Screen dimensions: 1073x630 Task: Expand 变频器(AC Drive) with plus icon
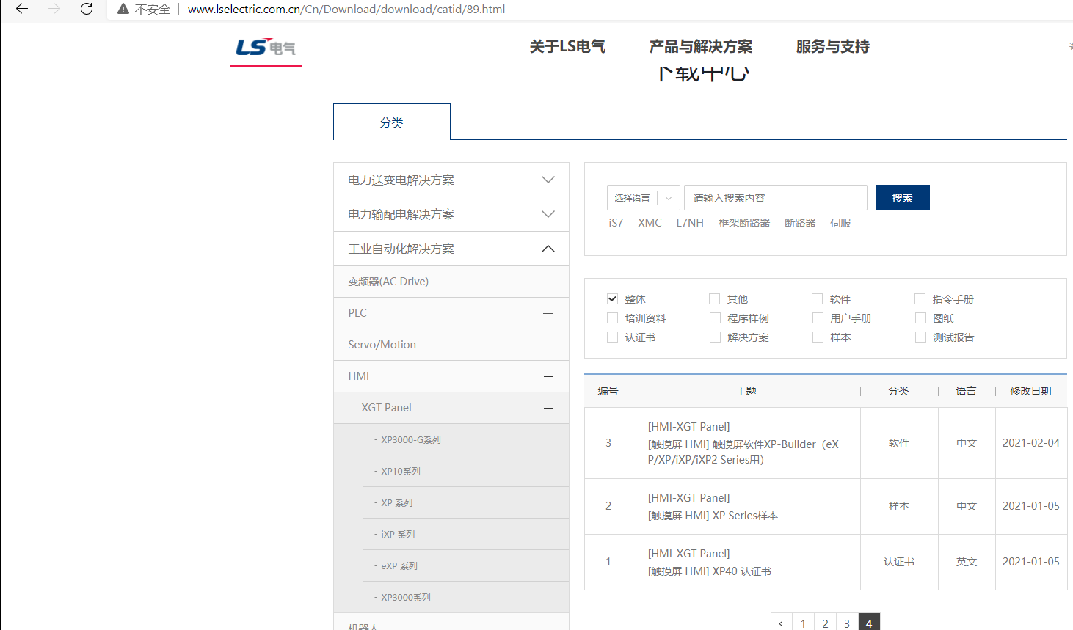[x=548, y=282]
